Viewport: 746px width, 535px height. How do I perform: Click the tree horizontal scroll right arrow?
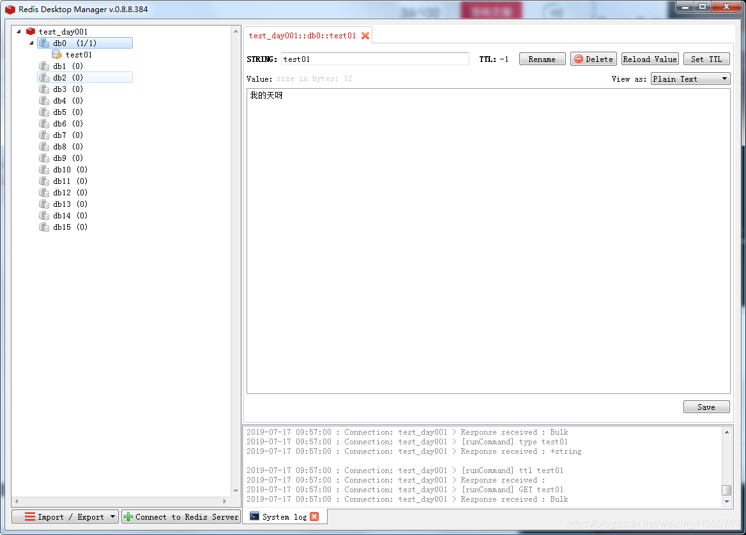coord(224,501)
